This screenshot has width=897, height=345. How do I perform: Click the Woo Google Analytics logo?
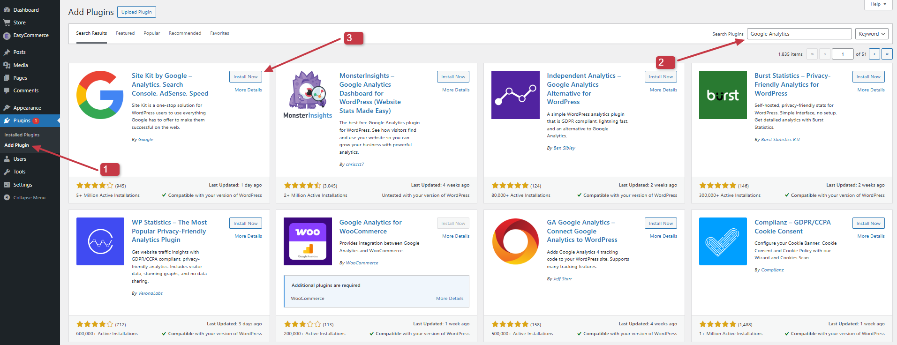tap(308, 241)
